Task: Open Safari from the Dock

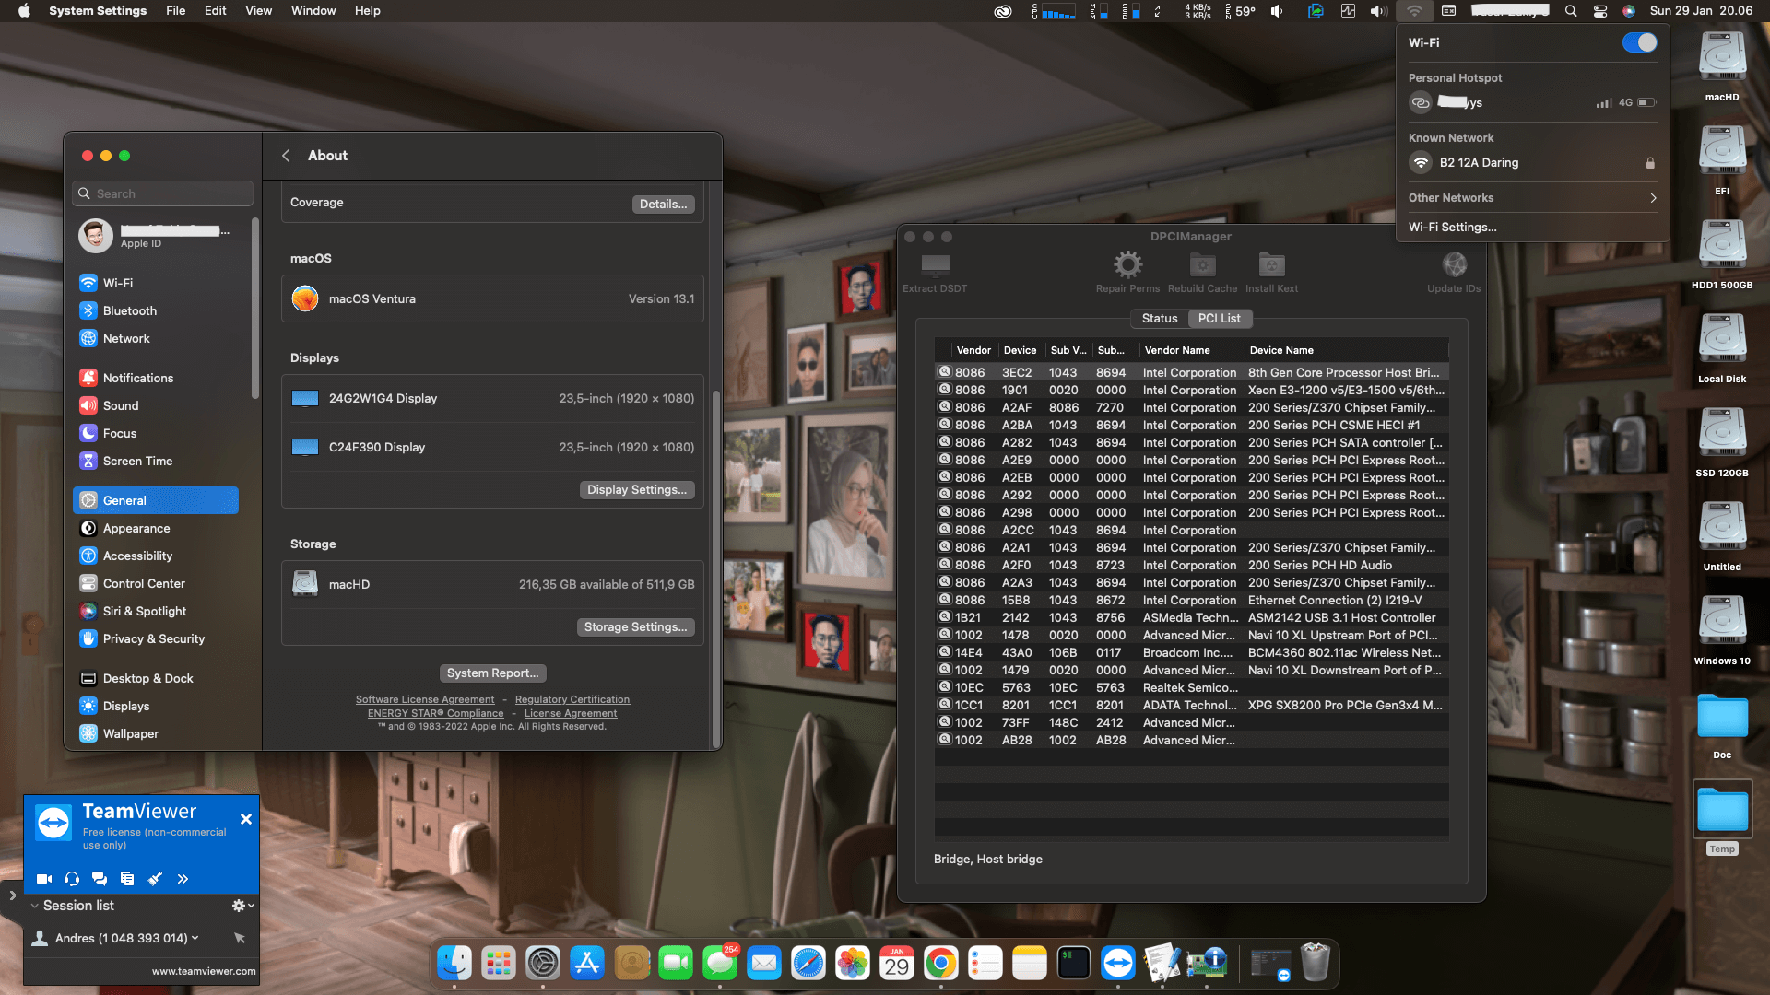Action: [808, 964]
